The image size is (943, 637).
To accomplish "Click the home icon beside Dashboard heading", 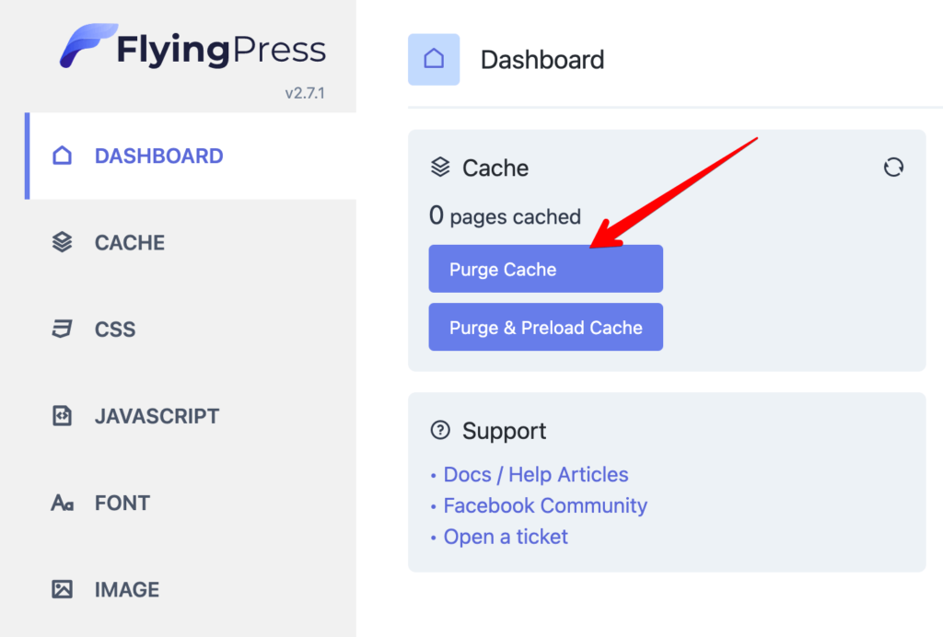I will [x=433, y=59].
